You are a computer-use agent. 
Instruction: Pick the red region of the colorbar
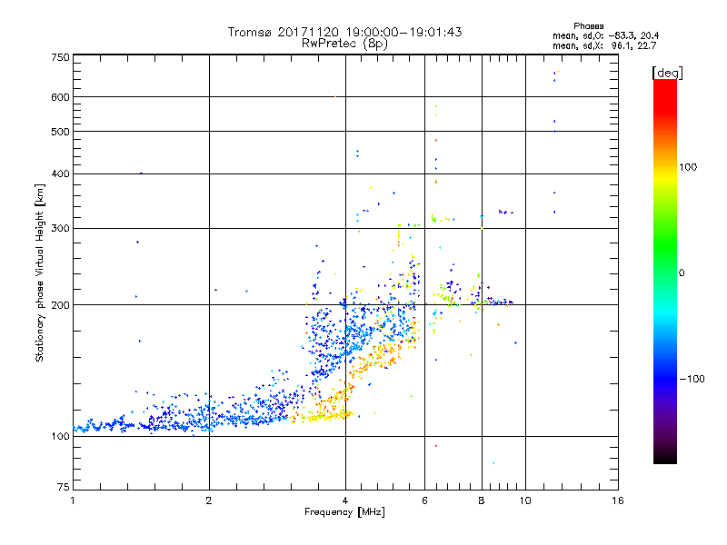pyautogui.click(x=665, y=97)
